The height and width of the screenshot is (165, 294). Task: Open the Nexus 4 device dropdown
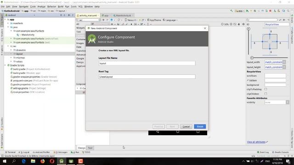[131, 20]
